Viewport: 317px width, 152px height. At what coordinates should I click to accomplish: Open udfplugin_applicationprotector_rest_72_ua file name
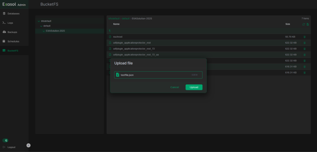136,55
